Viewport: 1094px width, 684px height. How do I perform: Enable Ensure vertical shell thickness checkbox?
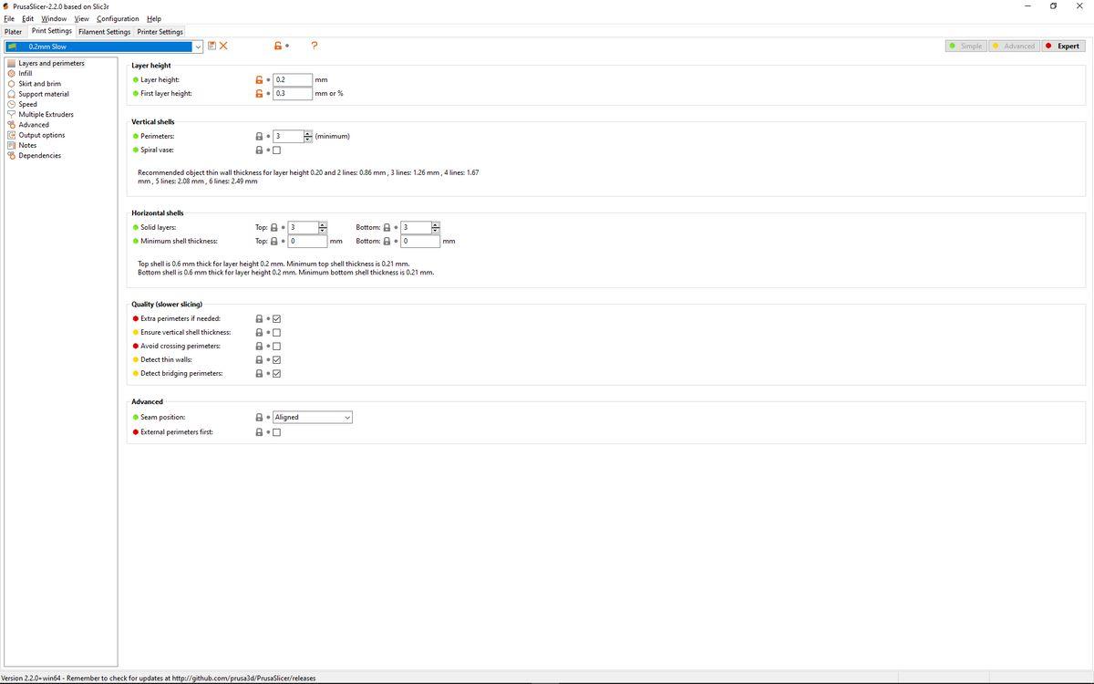[276, 333]
